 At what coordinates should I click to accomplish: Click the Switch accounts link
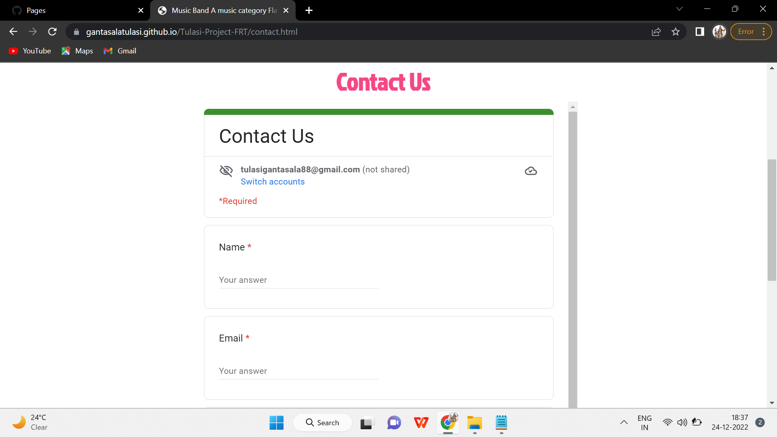(x=273, y=182)
